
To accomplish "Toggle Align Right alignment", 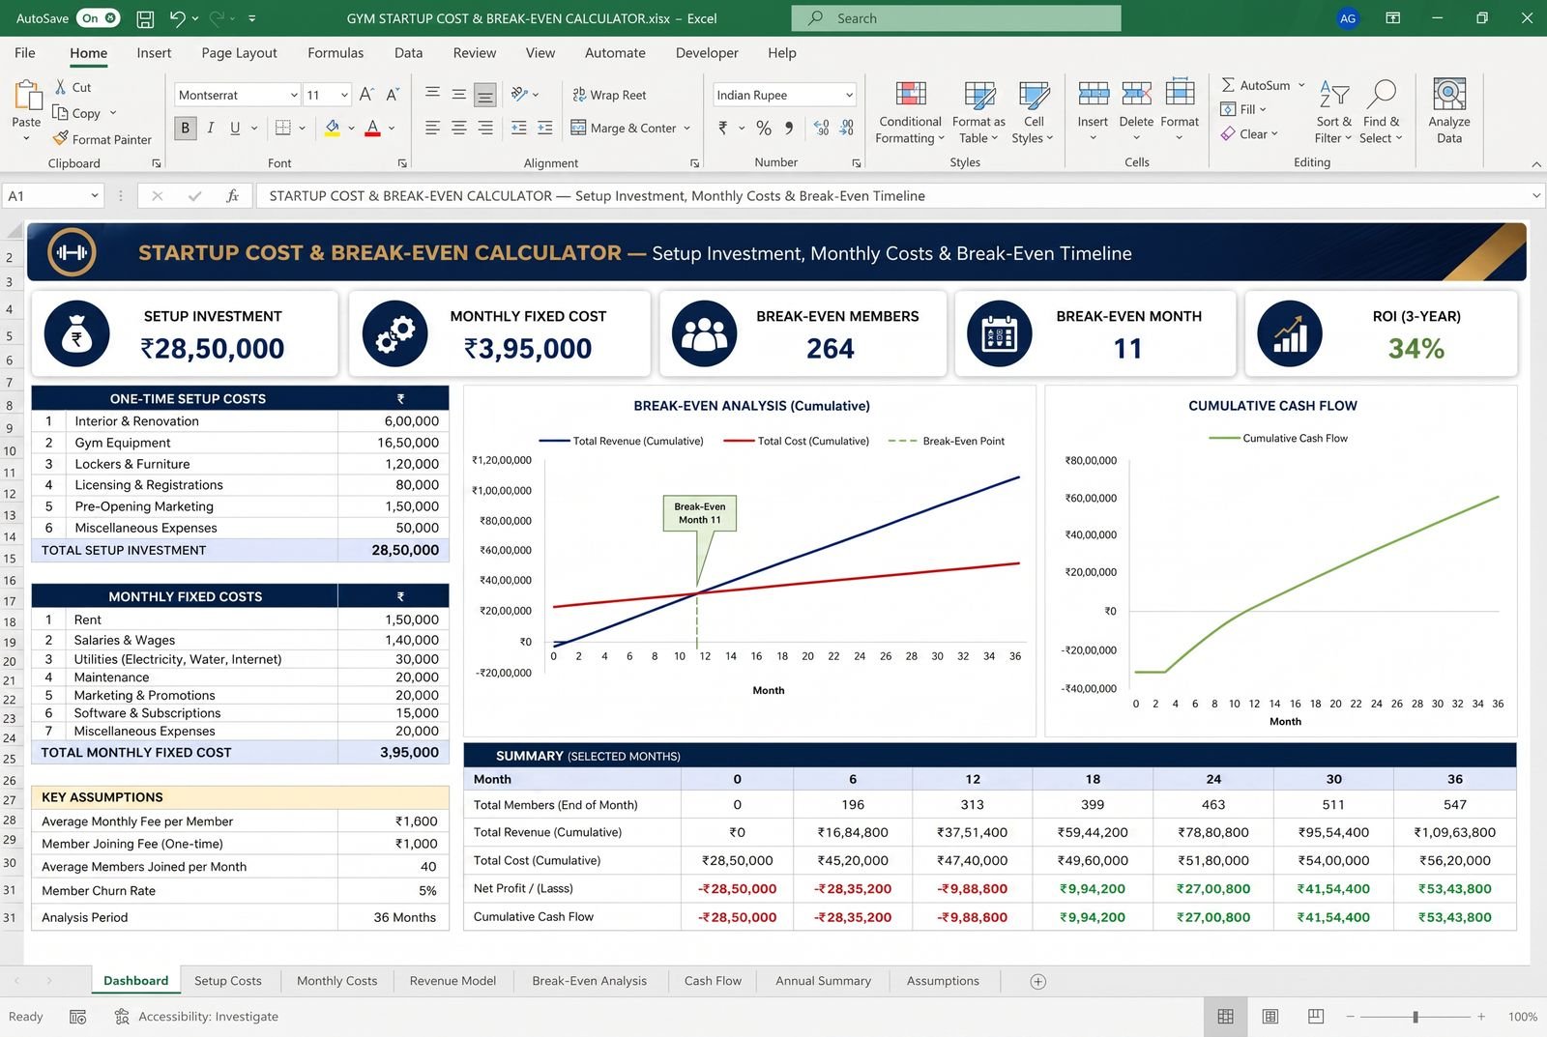I will point(485,128).
